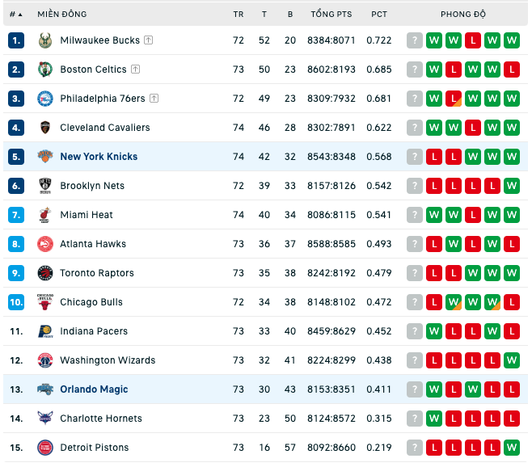Select the Toronto Raptors logo
The image size is (532, 467).
pos(45,273)
